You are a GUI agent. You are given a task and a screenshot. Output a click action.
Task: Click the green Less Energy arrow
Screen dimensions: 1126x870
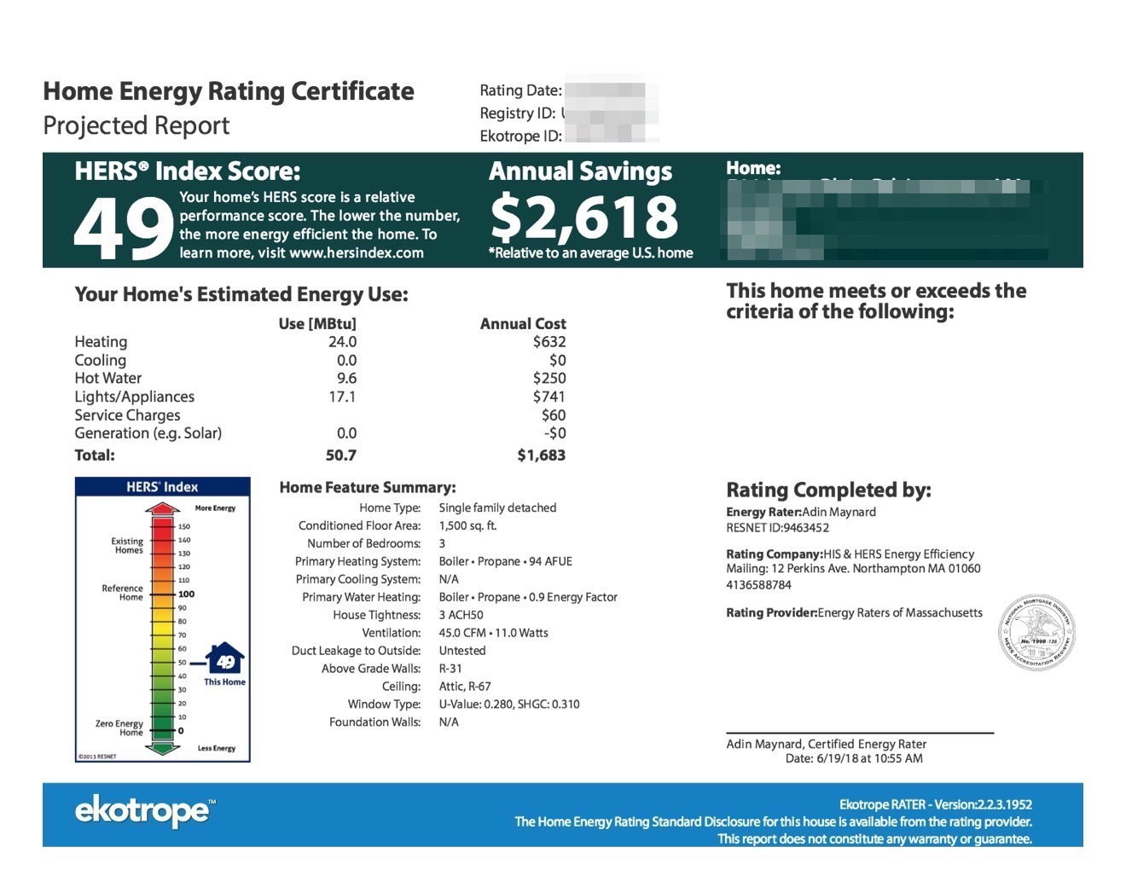[162, 747]
